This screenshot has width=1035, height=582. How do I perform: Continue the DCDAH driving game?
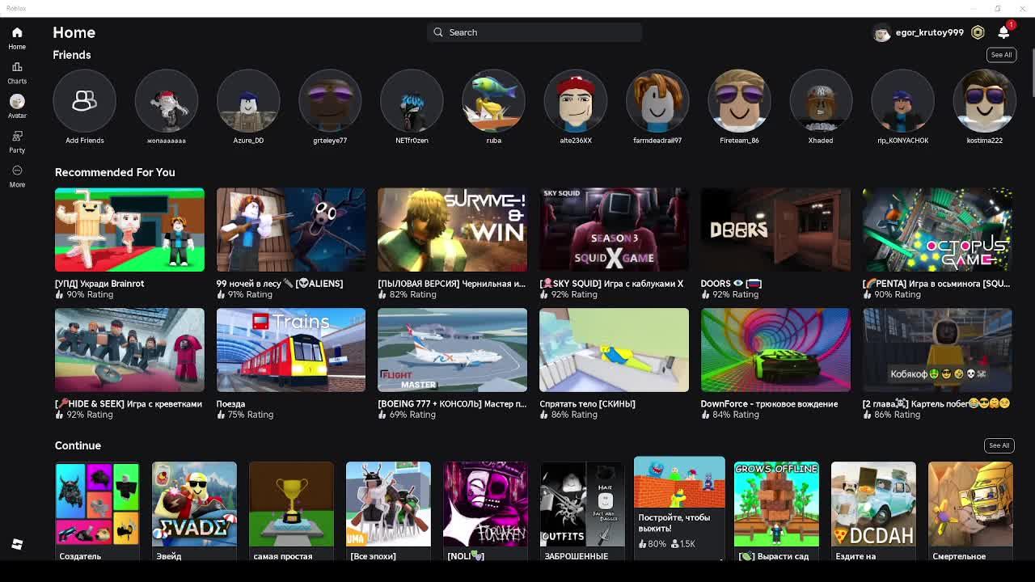pyautogui.click(x=873, y=504)
